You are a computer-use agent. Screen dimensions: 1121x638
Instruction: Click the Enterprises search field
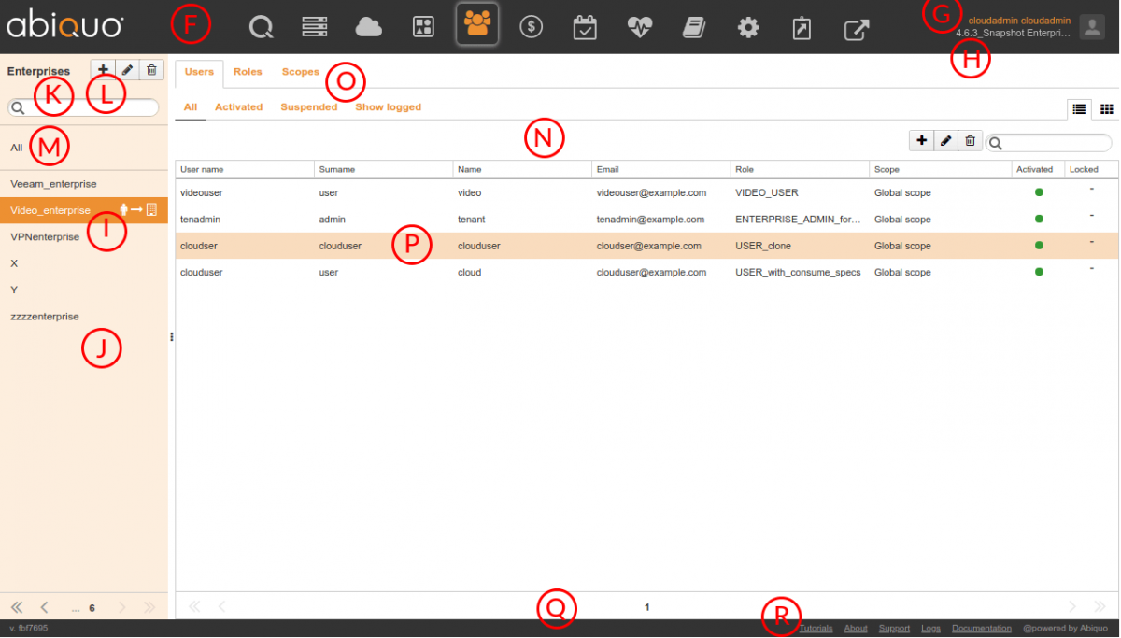pyautogui.click(x=83, y=108)
